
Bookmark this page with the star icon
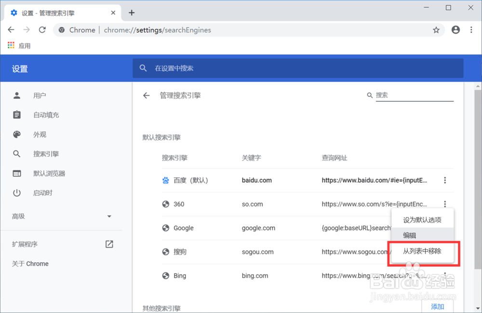436,30
